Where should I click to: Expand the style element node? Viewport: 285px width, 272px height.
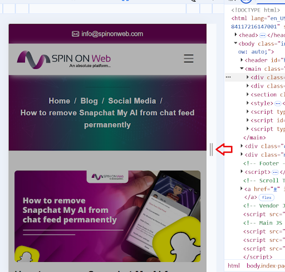248,103
